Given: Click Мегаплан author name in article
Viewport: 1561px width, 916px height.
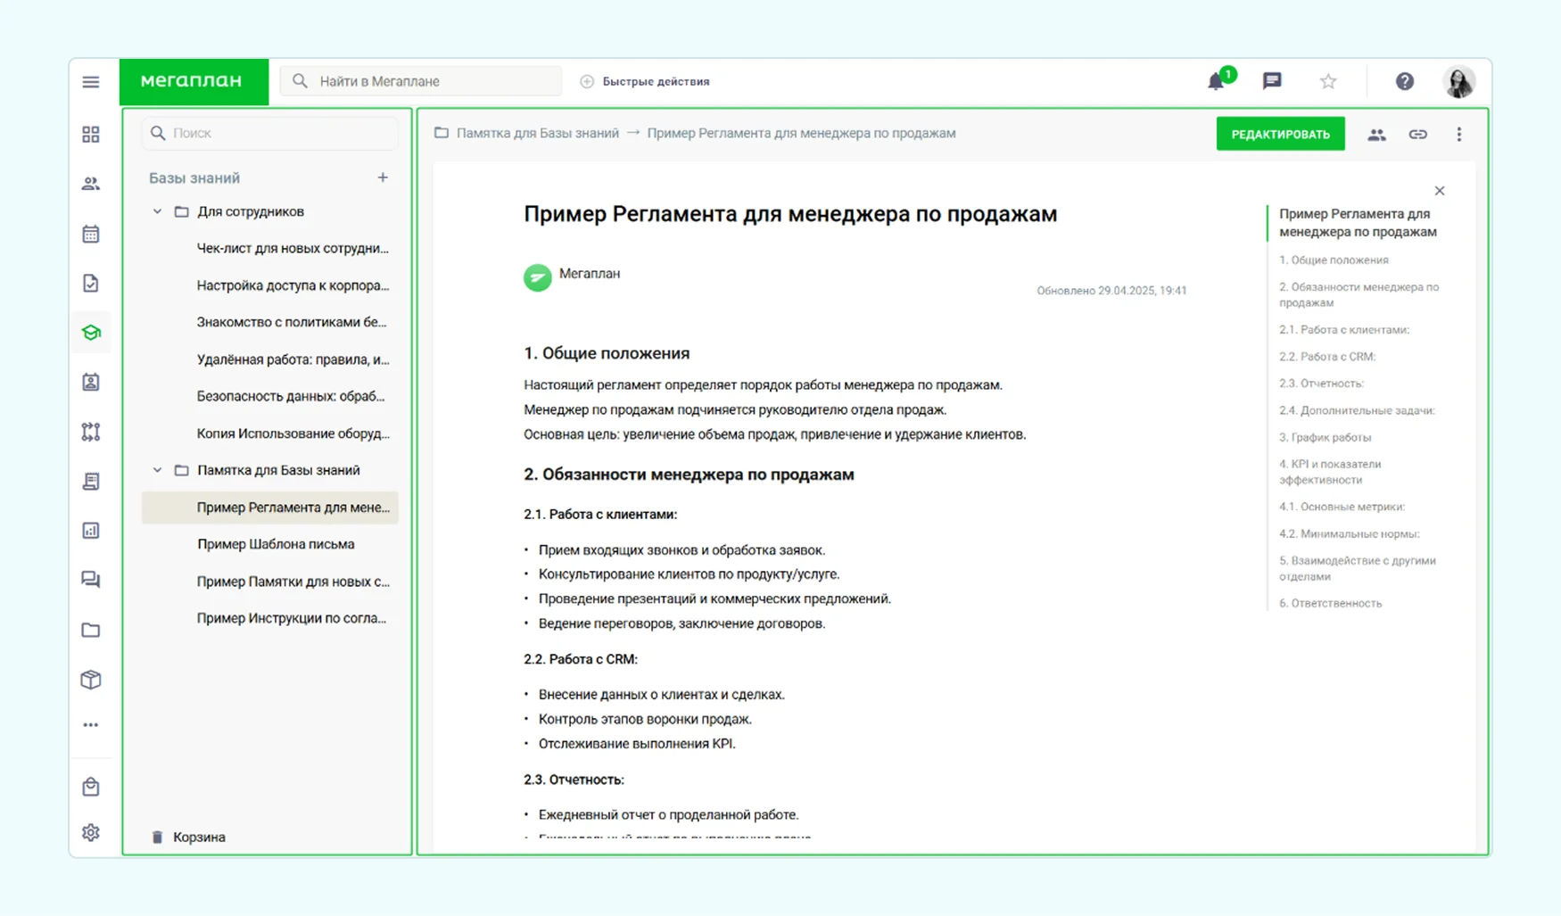Looking at the screenshot, I should 590,274.
